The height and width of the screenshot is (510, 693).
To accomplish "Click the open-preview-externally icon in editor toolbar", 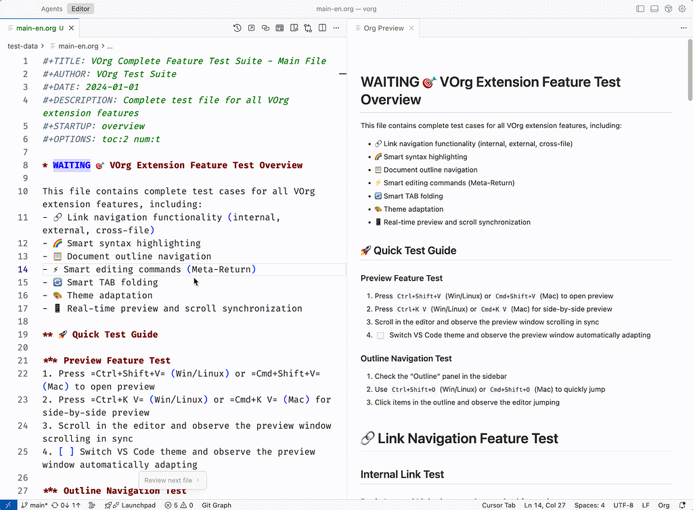I will click(252, 28).
